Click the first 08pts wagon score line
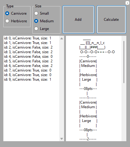 (x=88, y=89)
